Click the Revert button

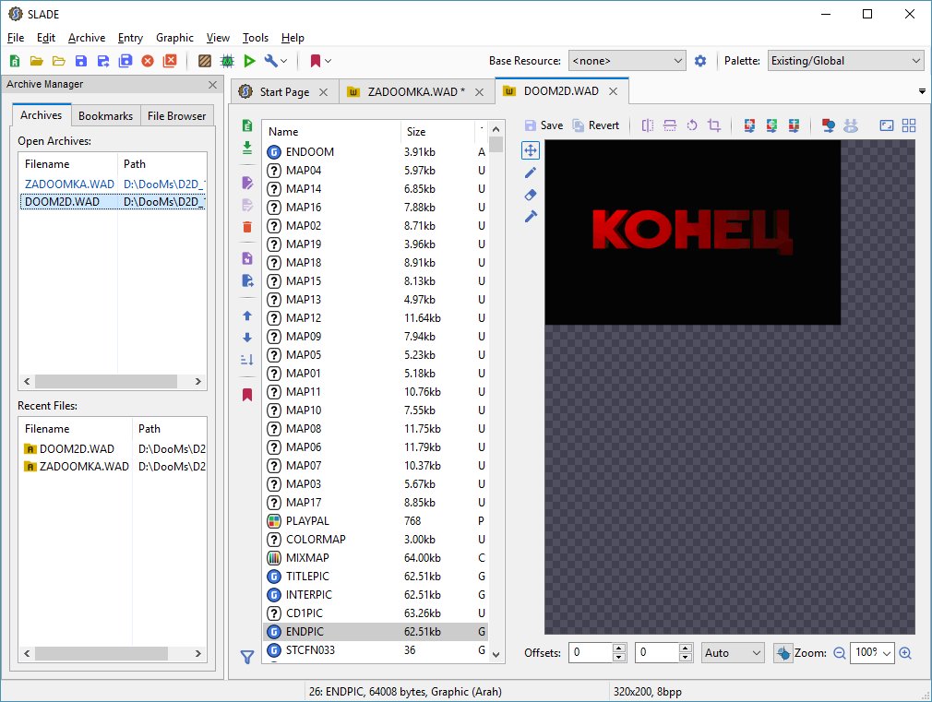click(x=595, y=125)
